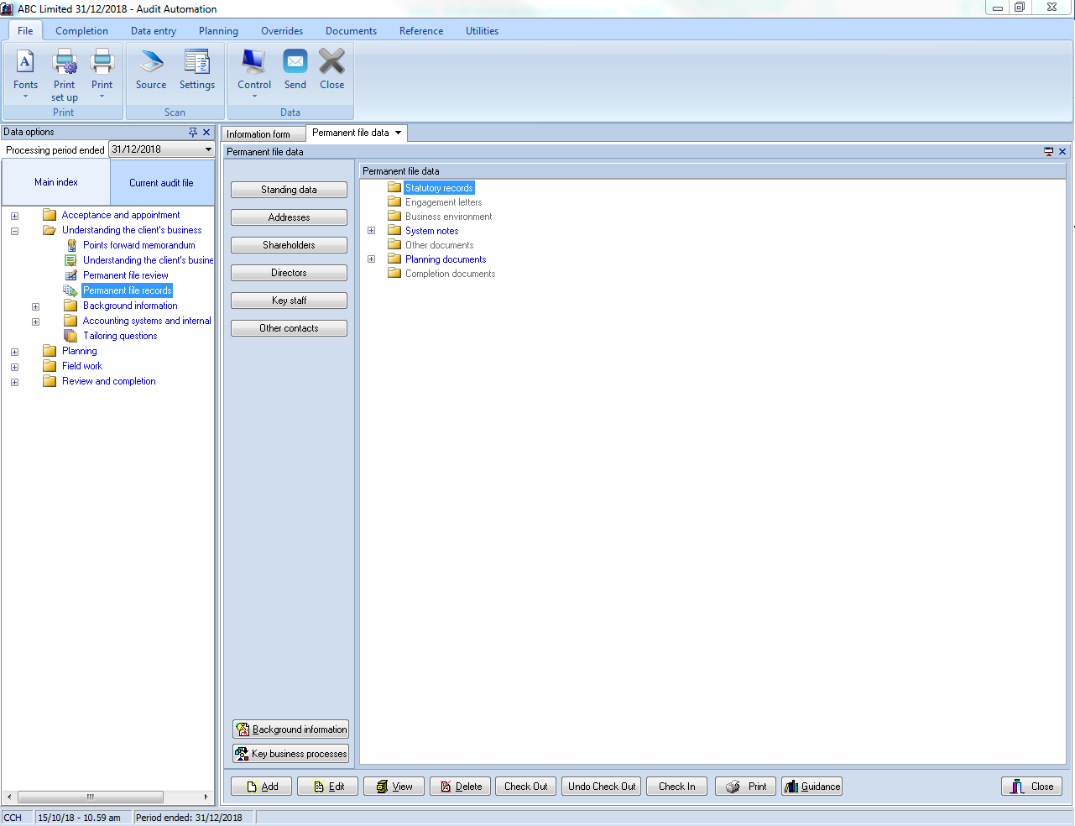
Task: Click the horizontal scrollbar in tree panel
Action: pos(91,797)
